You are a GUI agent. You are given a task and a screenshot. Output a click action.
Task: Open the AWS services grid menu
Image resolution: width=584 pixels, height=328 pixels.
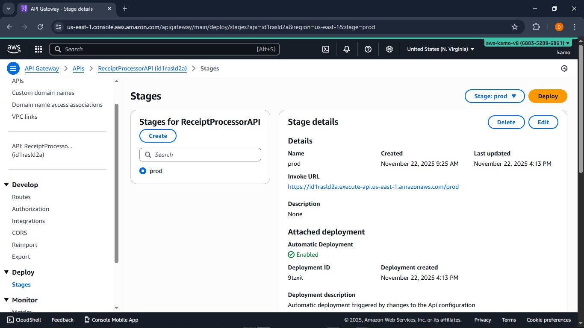point(38,49)
